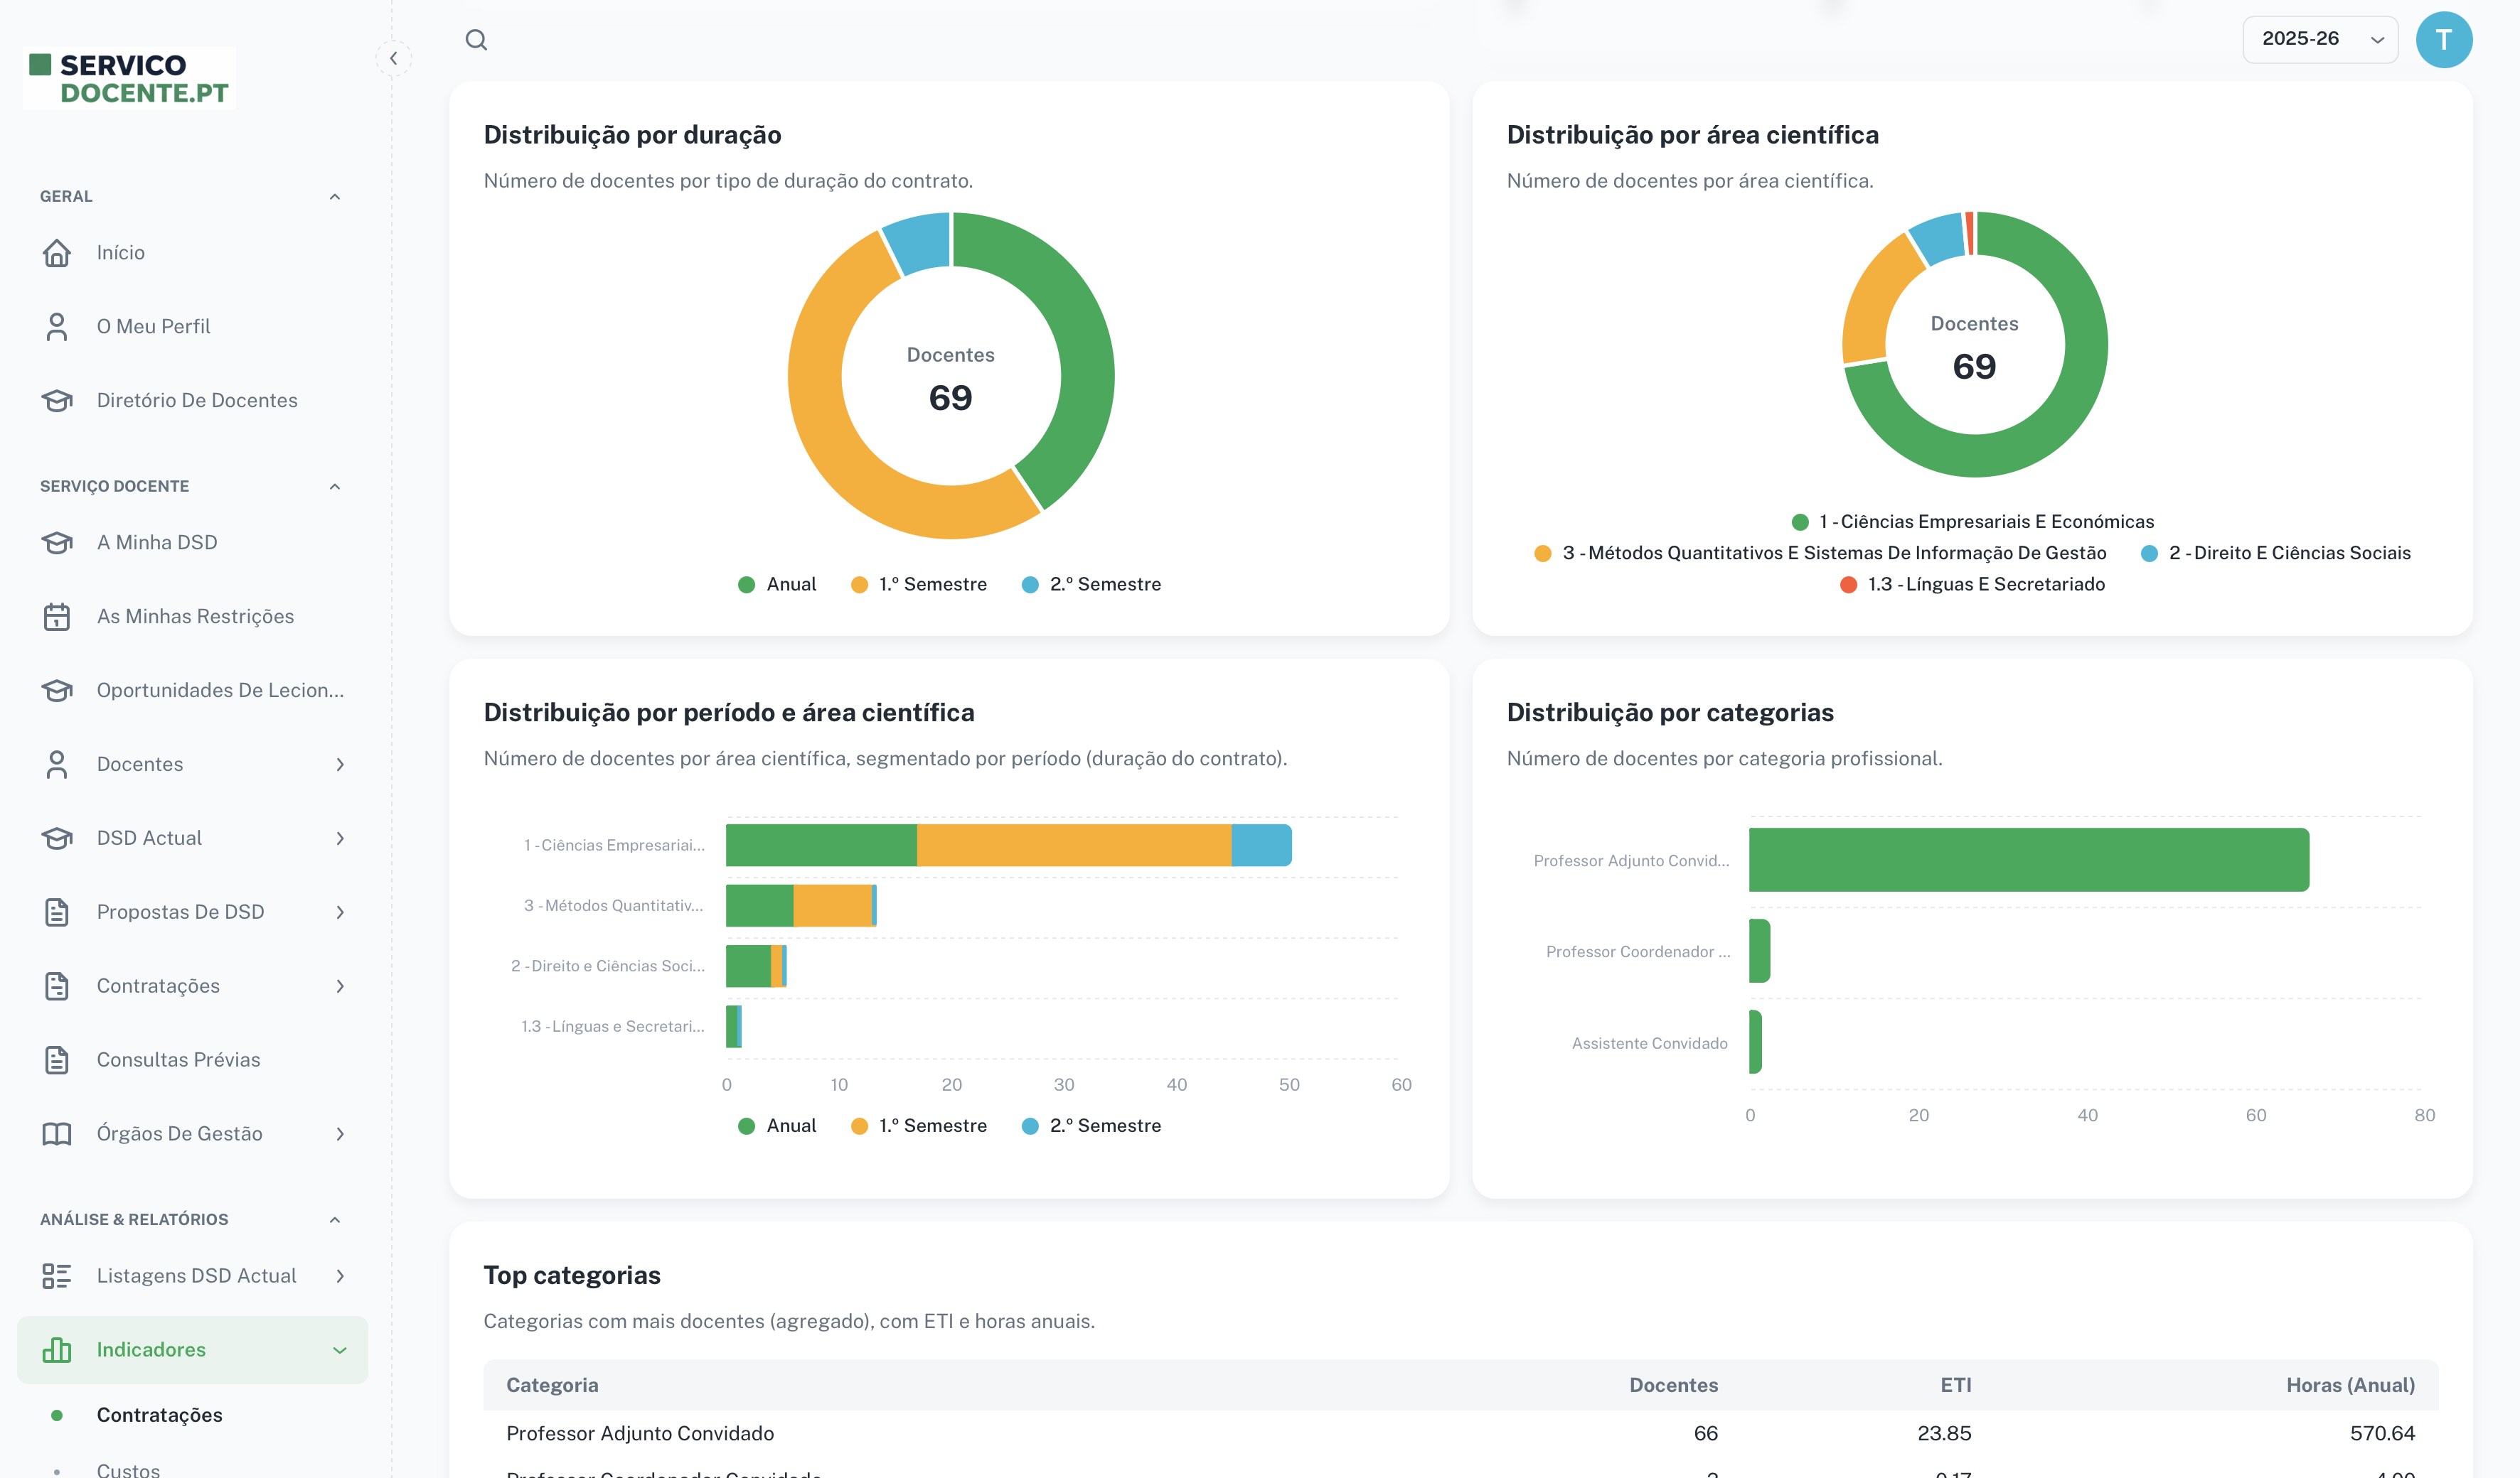The width and height of the screenshot is (2520, 1478).
Task: Click the Contratações document icon
Action: click(x=57, y=986)
